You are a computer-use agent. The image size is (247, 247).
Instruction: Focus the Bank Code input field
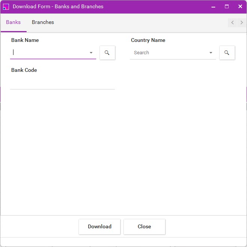(x=62, y=83)
